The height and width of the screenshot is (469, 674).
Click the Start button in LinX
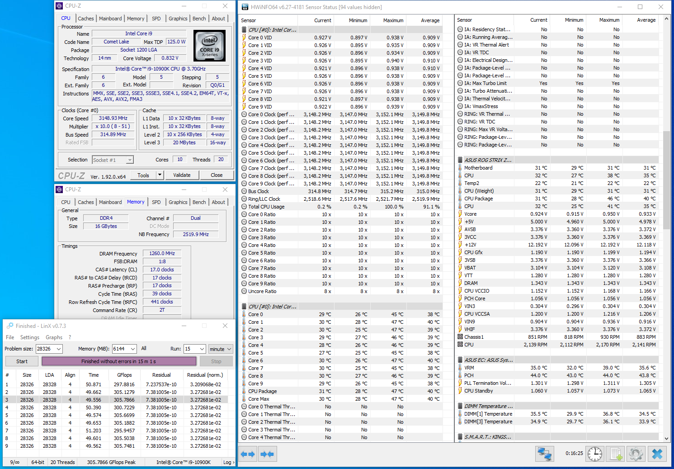(x=22, y=361)
